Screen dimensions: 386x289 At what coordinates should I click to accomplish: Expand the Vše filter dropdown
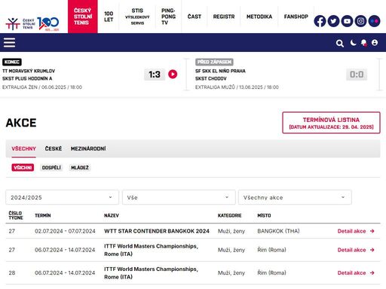pos(179,197)
